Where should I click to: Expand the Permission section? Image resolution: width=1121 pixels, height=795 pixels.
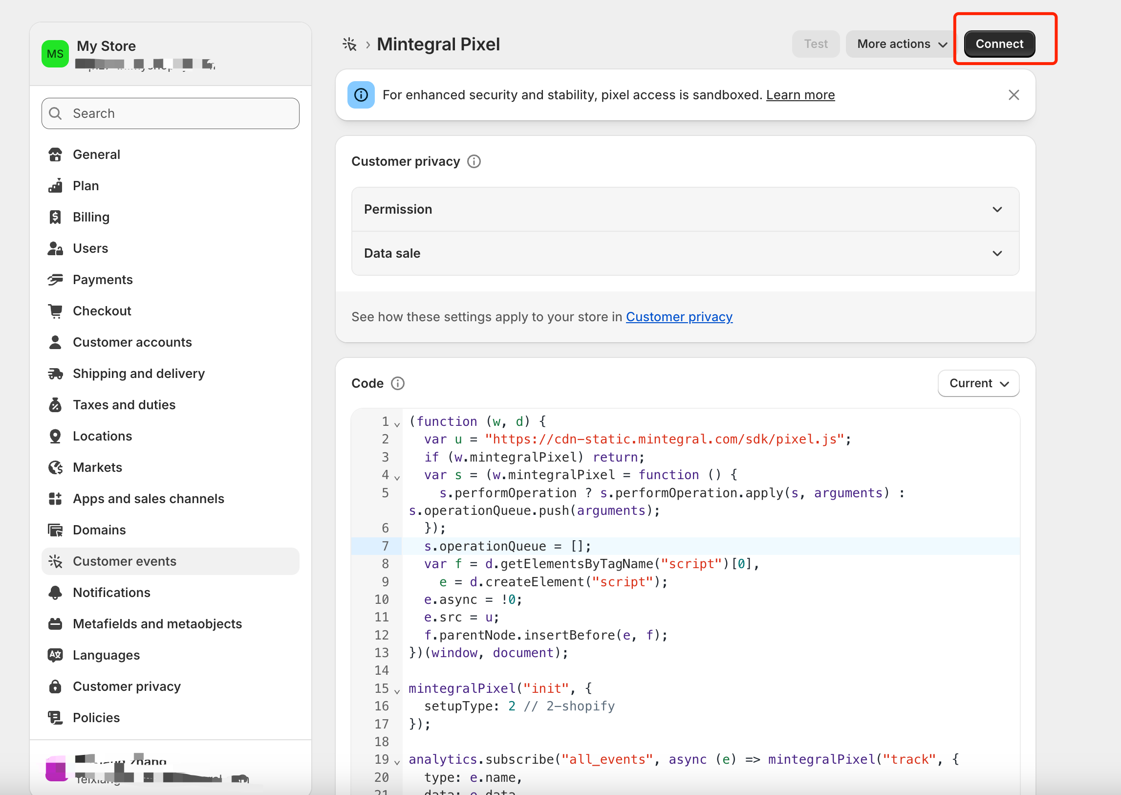(686, 210)
